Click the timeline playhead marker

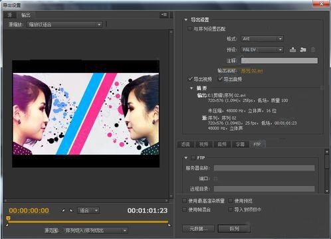point(8,218)
